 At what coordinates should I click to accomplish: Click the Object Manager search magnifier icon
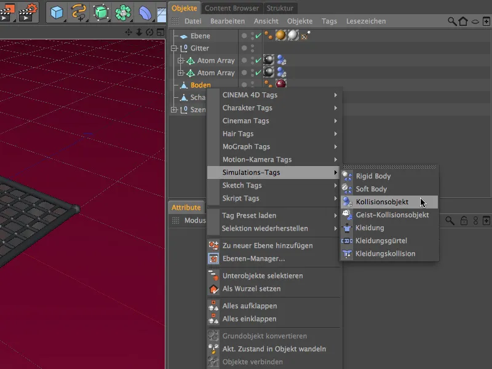pos(452,22)
